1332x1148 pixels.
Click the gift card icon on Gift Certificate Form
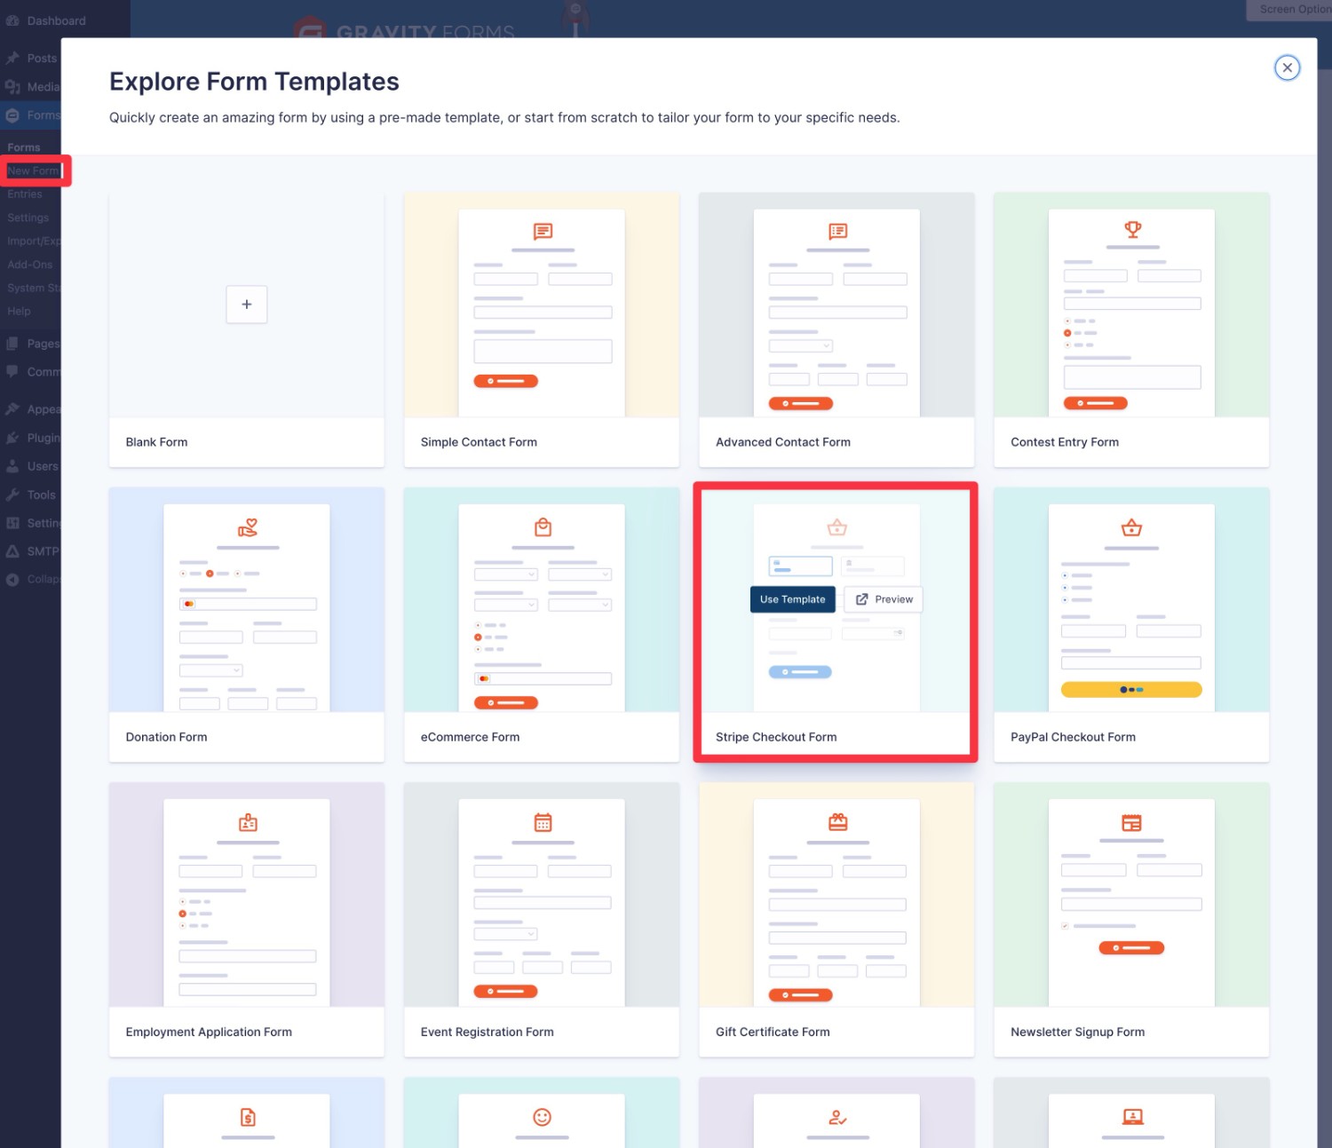(x=837, y=822)
